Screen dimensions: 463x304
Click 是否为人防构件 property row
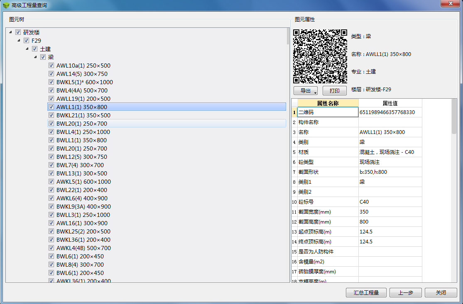click(x=357, y=251)
